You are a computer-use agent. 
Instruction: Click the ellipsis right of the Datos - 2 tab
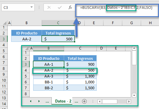76,102
